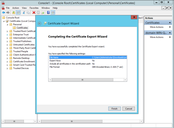Close the Certificate Export Wizard dialog
Viewport: 174px width, 128px height.
coord(134,17)
